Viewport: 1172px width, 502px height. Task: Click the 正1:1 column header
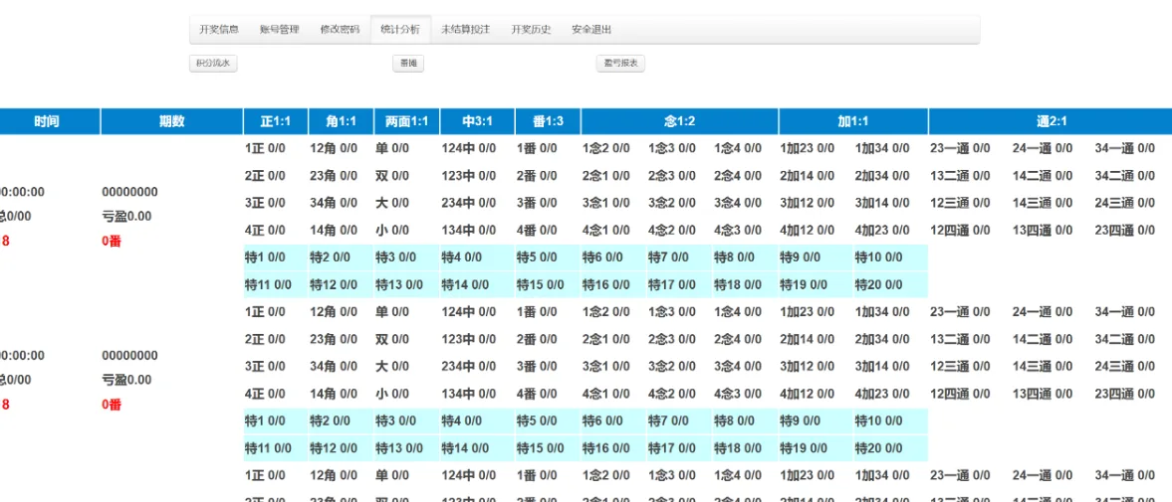(x=276, y=122)
